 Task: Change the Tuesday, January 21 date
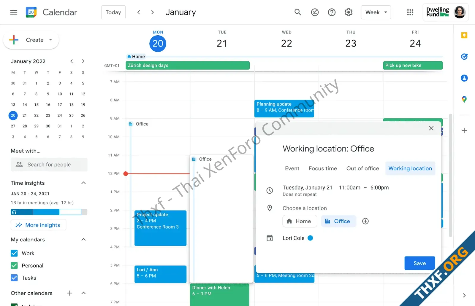pos(307,188)
